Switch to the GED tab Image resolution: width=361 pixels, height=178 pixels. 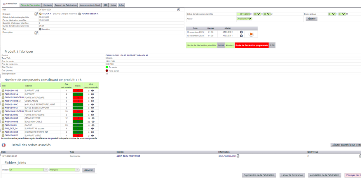point(105,5)
